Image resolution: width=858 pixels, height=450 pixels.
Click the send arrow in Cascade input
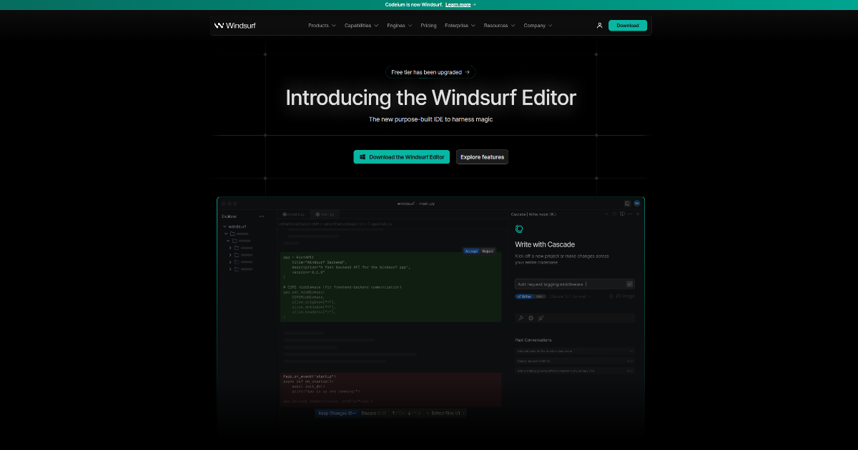tap(629, 284)
